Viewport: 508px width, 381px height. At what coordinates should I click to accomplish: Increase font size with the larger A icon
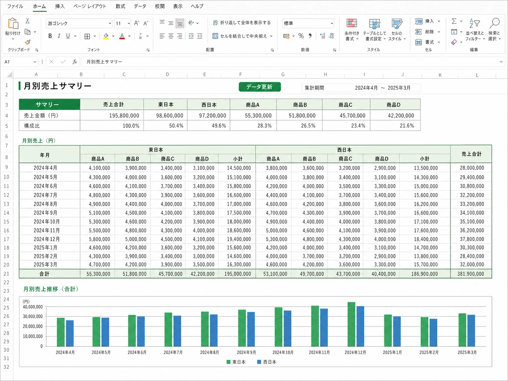tap(137, 23)
